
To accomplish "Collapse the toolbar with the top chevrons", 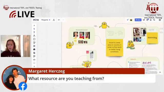I will coord(34,26).
